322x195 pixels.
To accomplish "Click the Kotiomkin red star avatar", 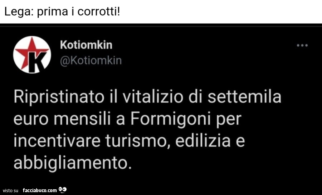I will coord(32,55).
